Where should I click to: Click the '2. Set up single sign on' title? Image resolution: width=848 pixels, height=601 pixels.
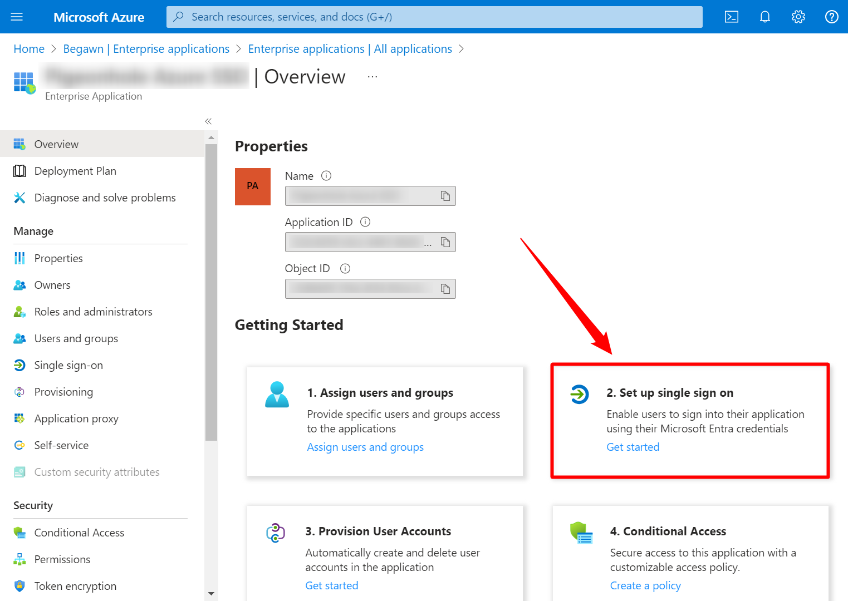[x=670, y=393]
